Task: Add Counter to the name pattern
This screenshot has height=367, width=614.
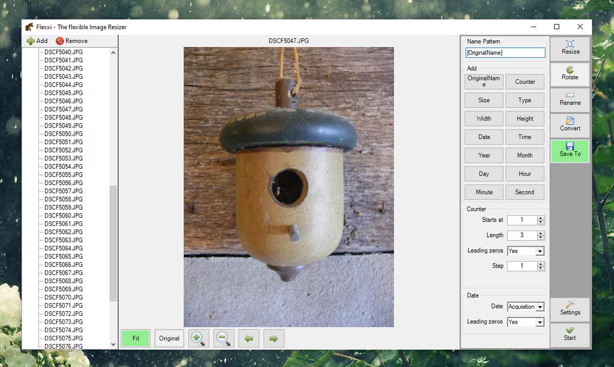Action: [x=525, y=82]
